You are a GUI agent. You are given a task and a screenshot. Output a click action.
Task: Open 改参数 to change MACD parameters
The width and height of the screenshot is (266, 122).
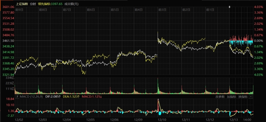[x=220, y=97]
